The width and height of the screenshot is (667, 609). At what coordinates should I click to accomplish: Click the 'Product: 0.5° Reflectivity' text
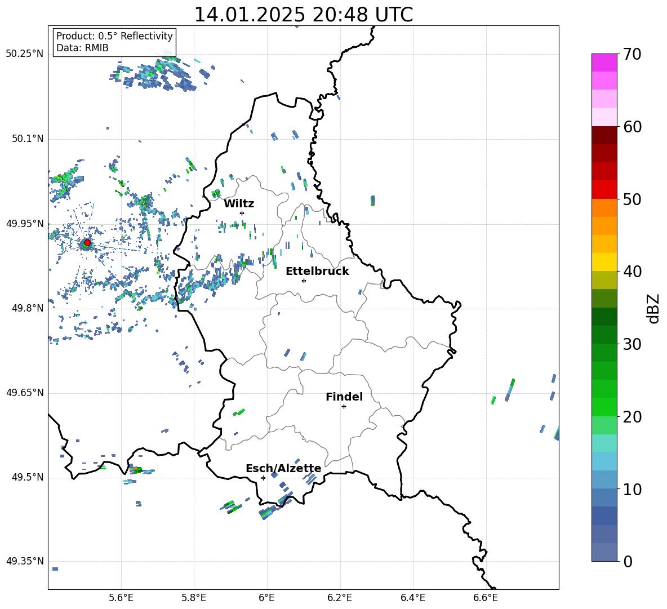click(114, 36)
